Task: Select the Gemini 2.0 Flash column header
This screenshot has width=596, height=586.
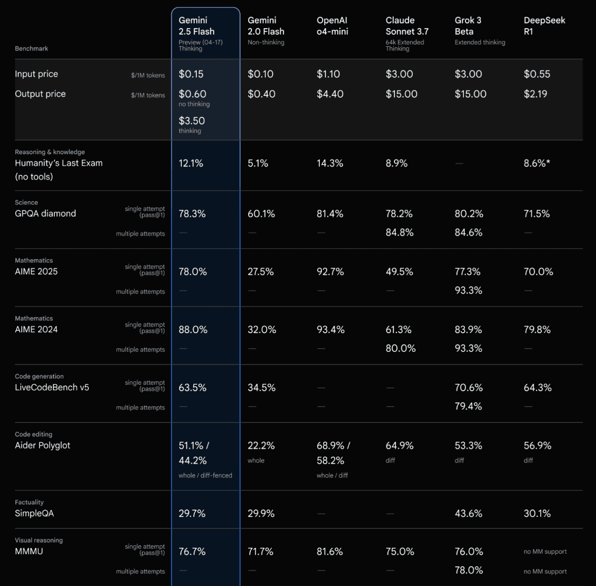Action: (266, 26)
